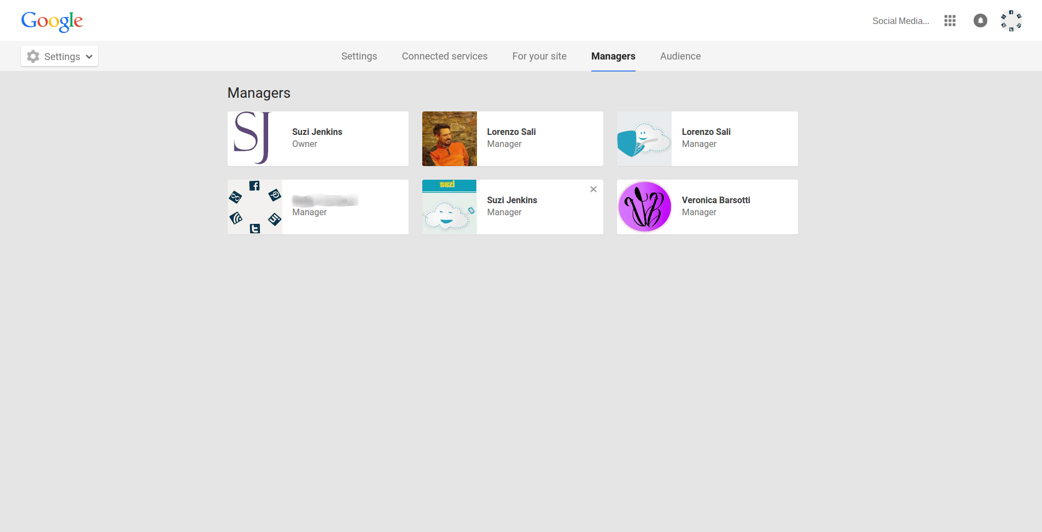
Task: Open the Google apps grid
Action: pyautogui.click(x=950, y=21)
